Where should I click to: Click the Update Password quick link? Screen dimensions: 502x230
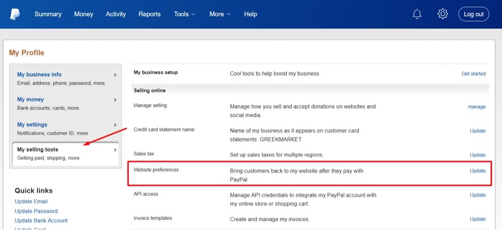click(36, 211)
